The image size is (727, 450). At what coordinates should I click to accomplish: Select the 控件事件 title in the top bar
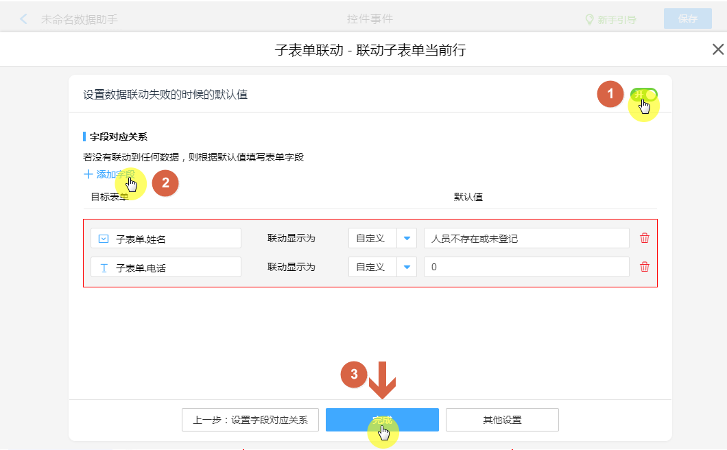(x=370, y=19)
